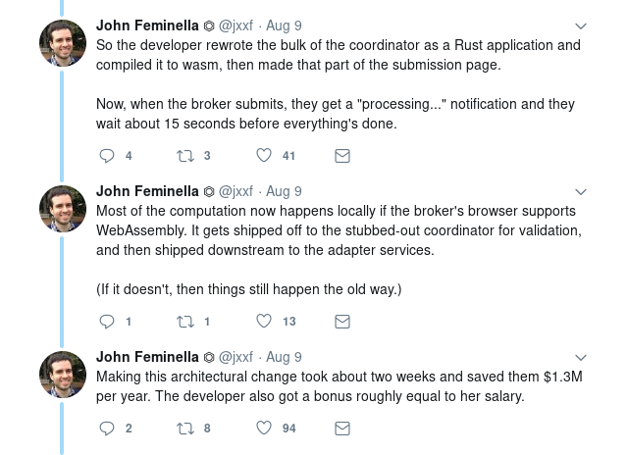Click the avatar on the first tweet

coord(62,43)
